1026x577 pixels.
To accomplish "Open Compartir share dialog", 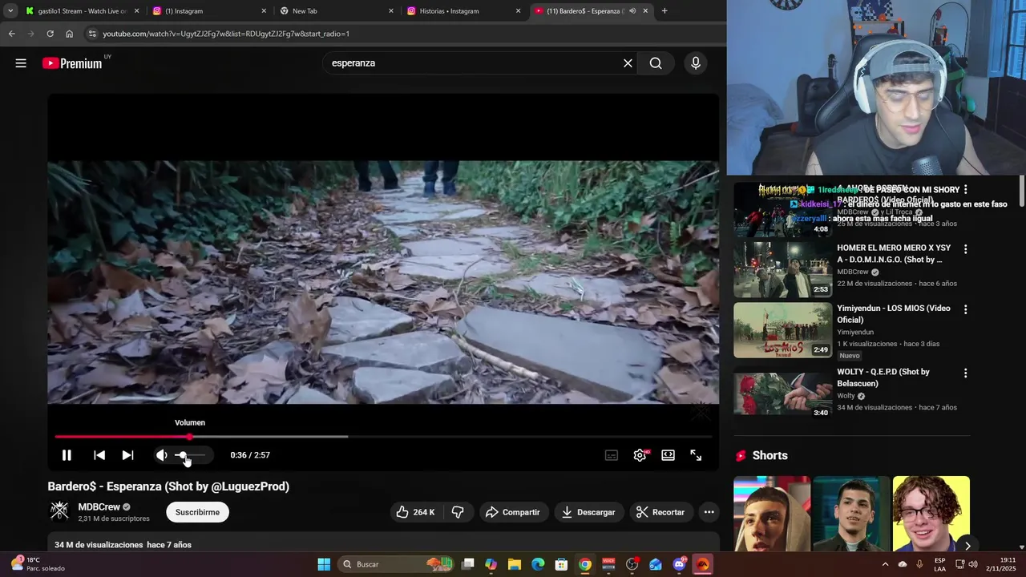I will [512, 512].
